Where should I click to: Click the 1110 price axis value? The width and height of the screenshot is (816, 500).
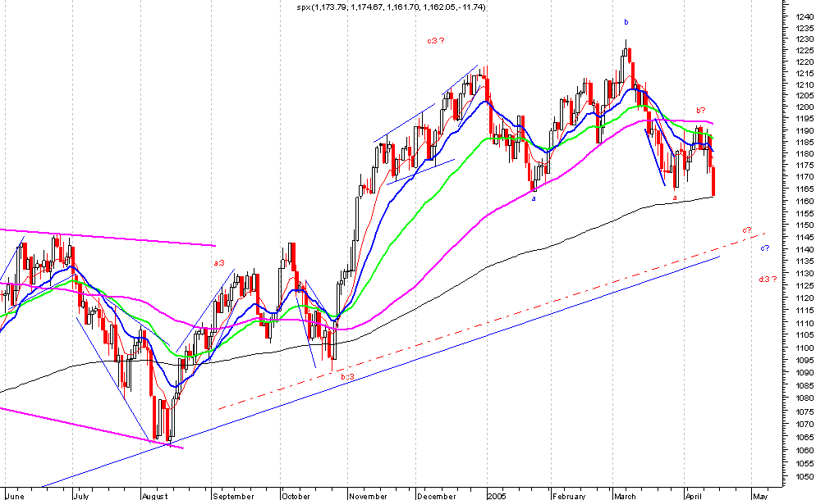pyautogui.click(x=805, y=323)
